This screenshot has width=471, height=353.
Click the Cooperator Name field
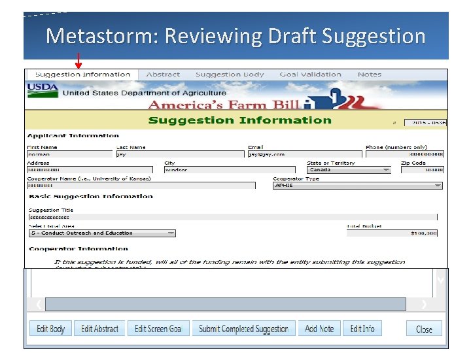141,186
